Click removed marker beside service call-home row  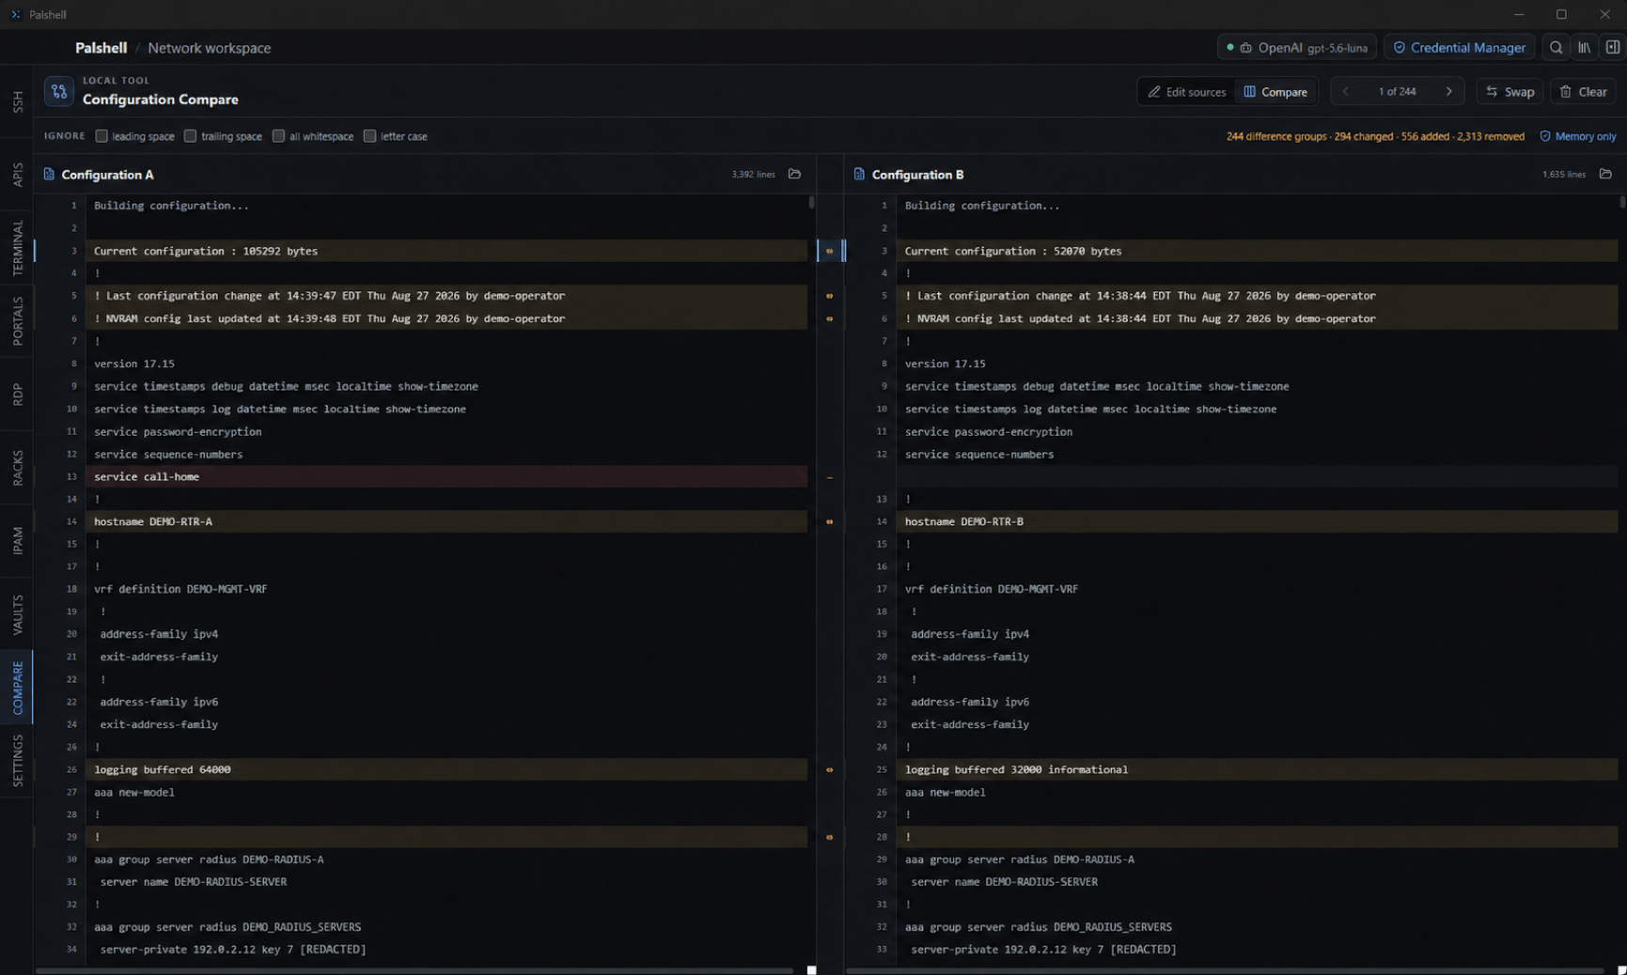pos(829,477)
